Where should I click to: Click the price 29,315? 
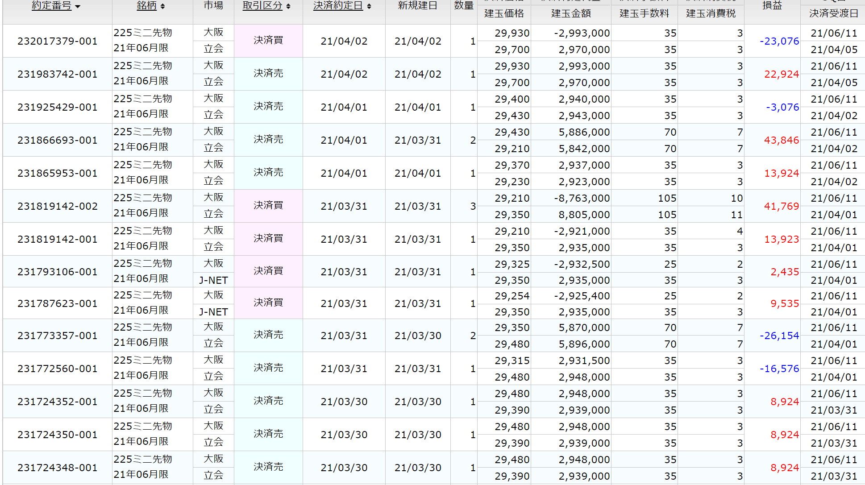(x=512, y=361)
